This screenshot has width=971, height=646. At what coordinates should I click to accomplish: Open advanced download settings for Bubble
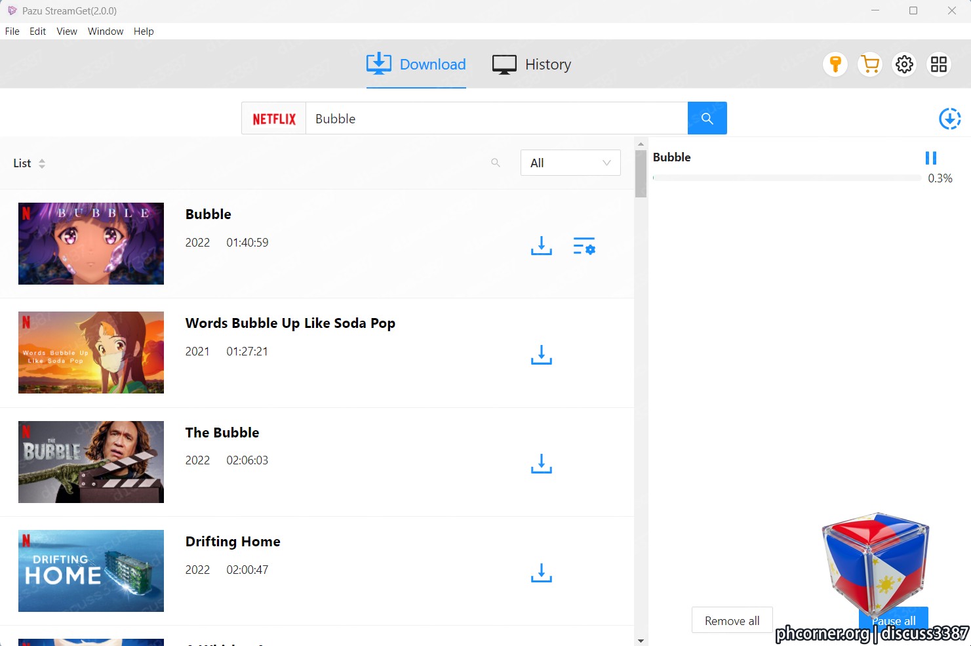[x=584, y=246]
